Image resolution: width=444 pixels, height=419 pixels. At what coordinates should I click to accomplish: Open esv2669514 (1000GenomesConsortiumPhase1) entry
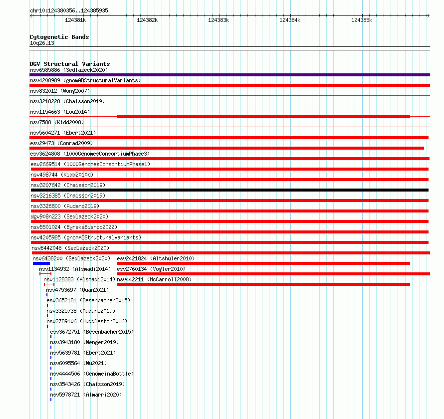pos(90,164)
